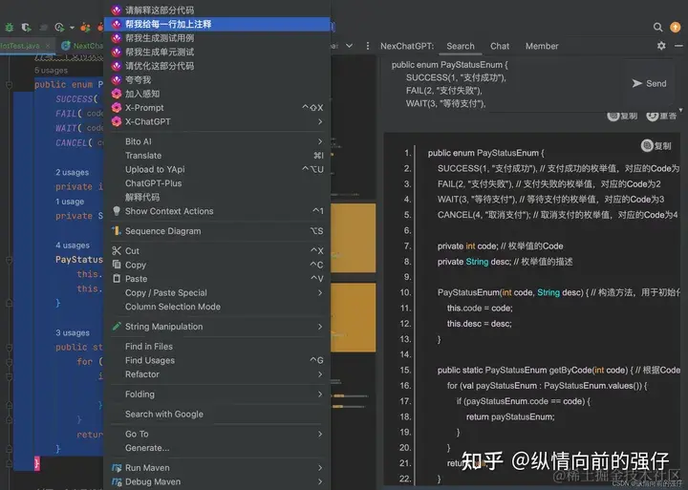Click the '4 usages' hint above PayStatus constructor
The image size is (688, 490).
73,245
